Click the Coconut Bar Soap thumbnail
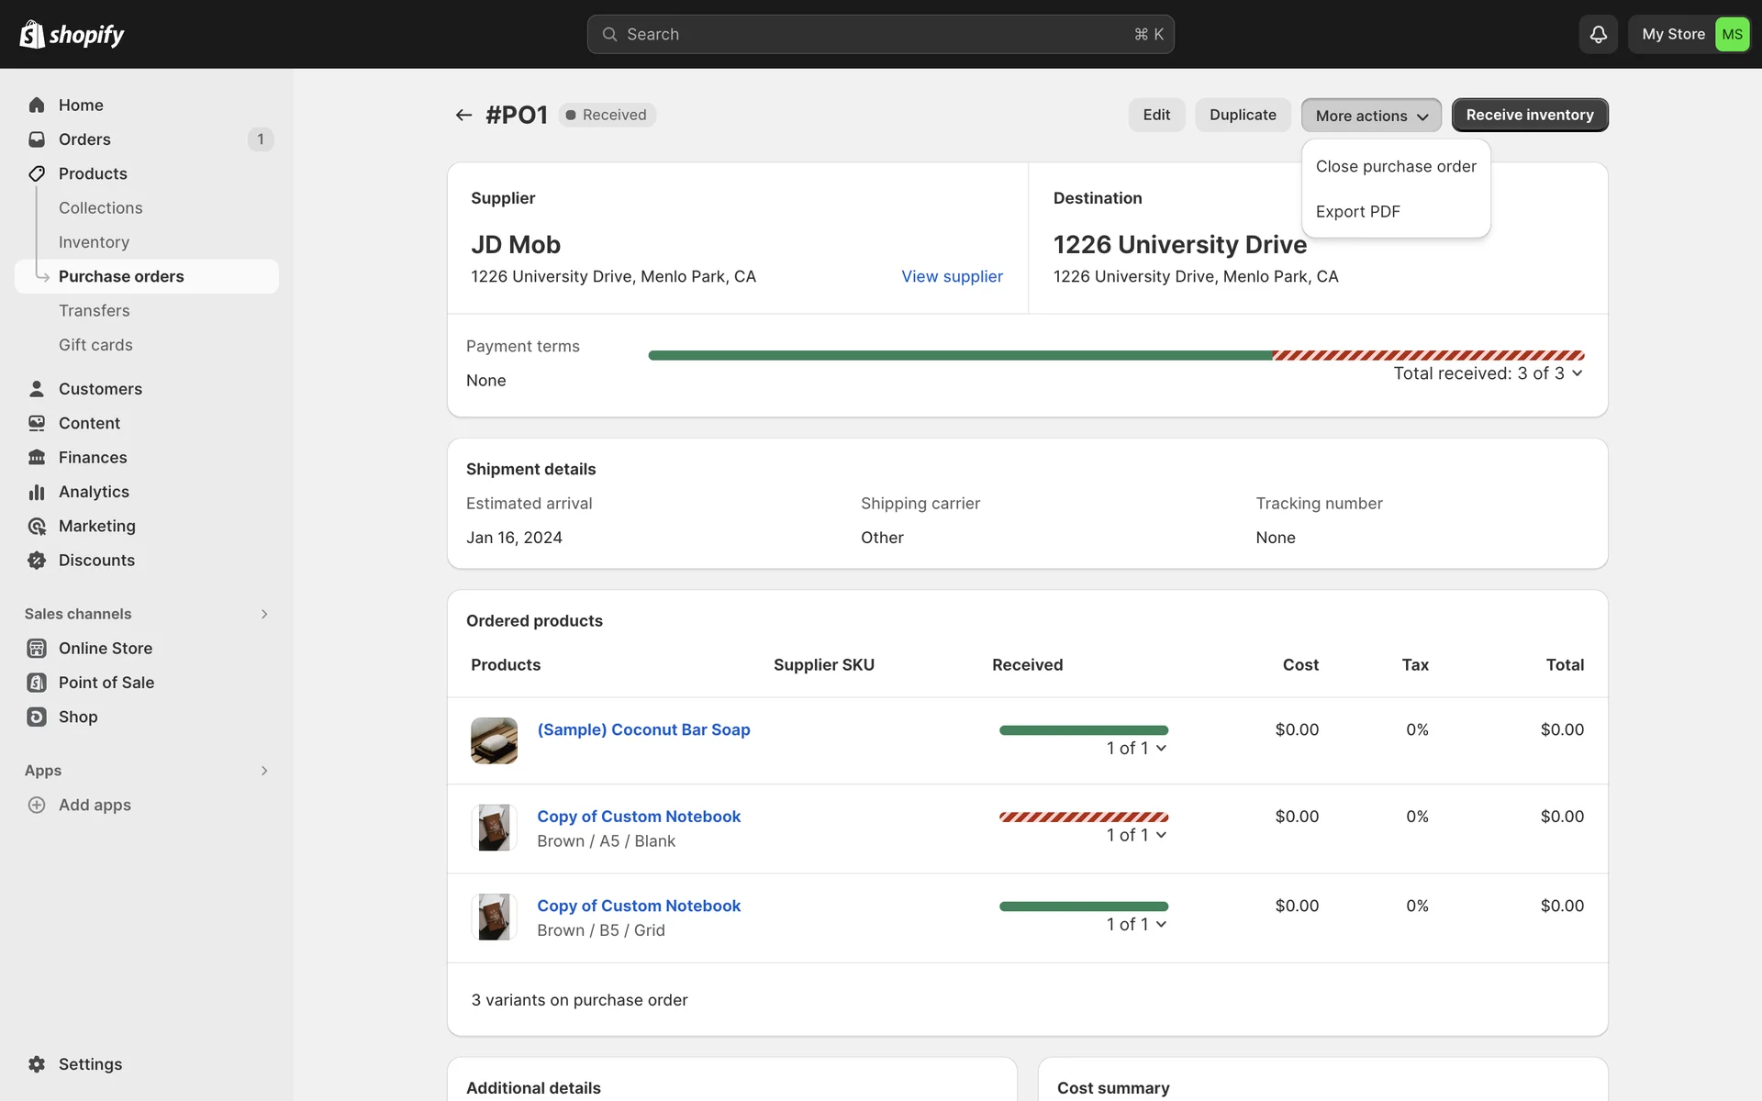Image resolution: width=1762 pixels, height=1101 pixels. pos(494,740)
